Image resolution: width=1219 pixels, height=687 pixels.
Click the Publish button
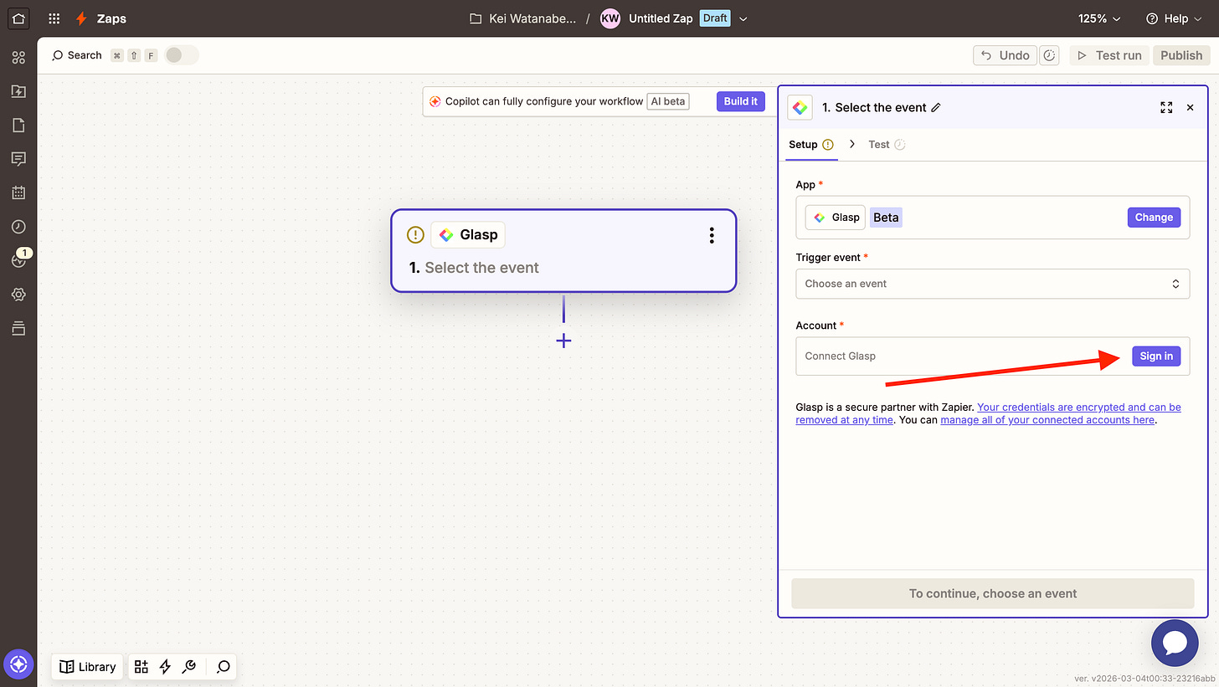1181,55
